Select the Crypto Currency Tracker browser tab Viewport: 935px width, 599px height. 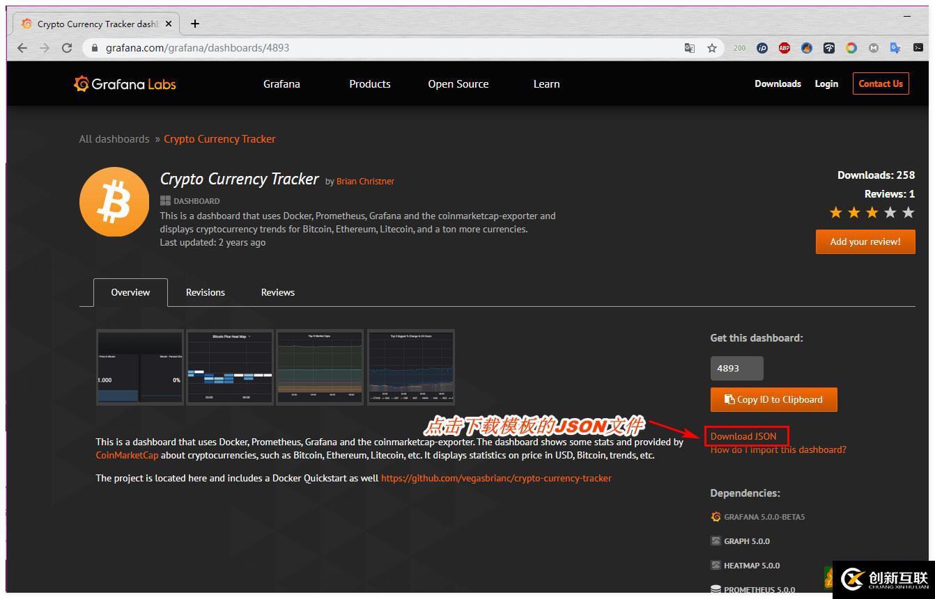point(95,24)
